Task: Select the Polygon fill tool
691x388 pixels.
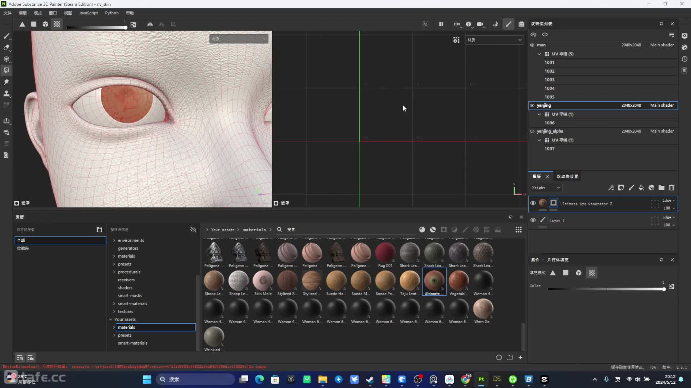Action: [6, 70]
